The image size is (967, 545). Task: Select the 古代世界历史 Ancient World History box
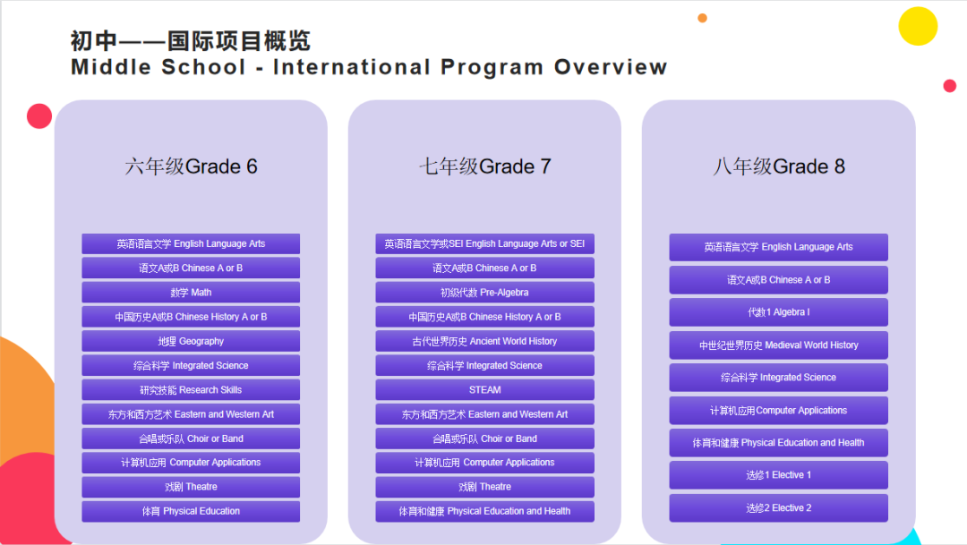tap(484, 341)
